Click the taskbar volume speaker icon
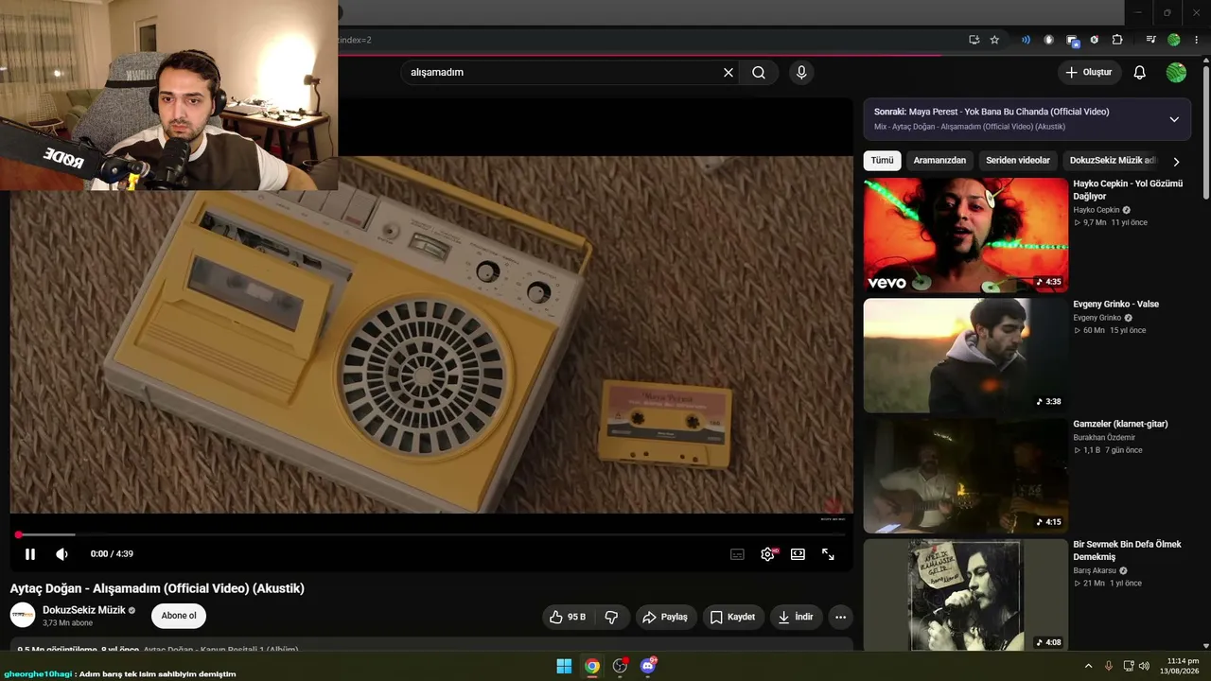 pyautogui.click(x=1144, y=666)
